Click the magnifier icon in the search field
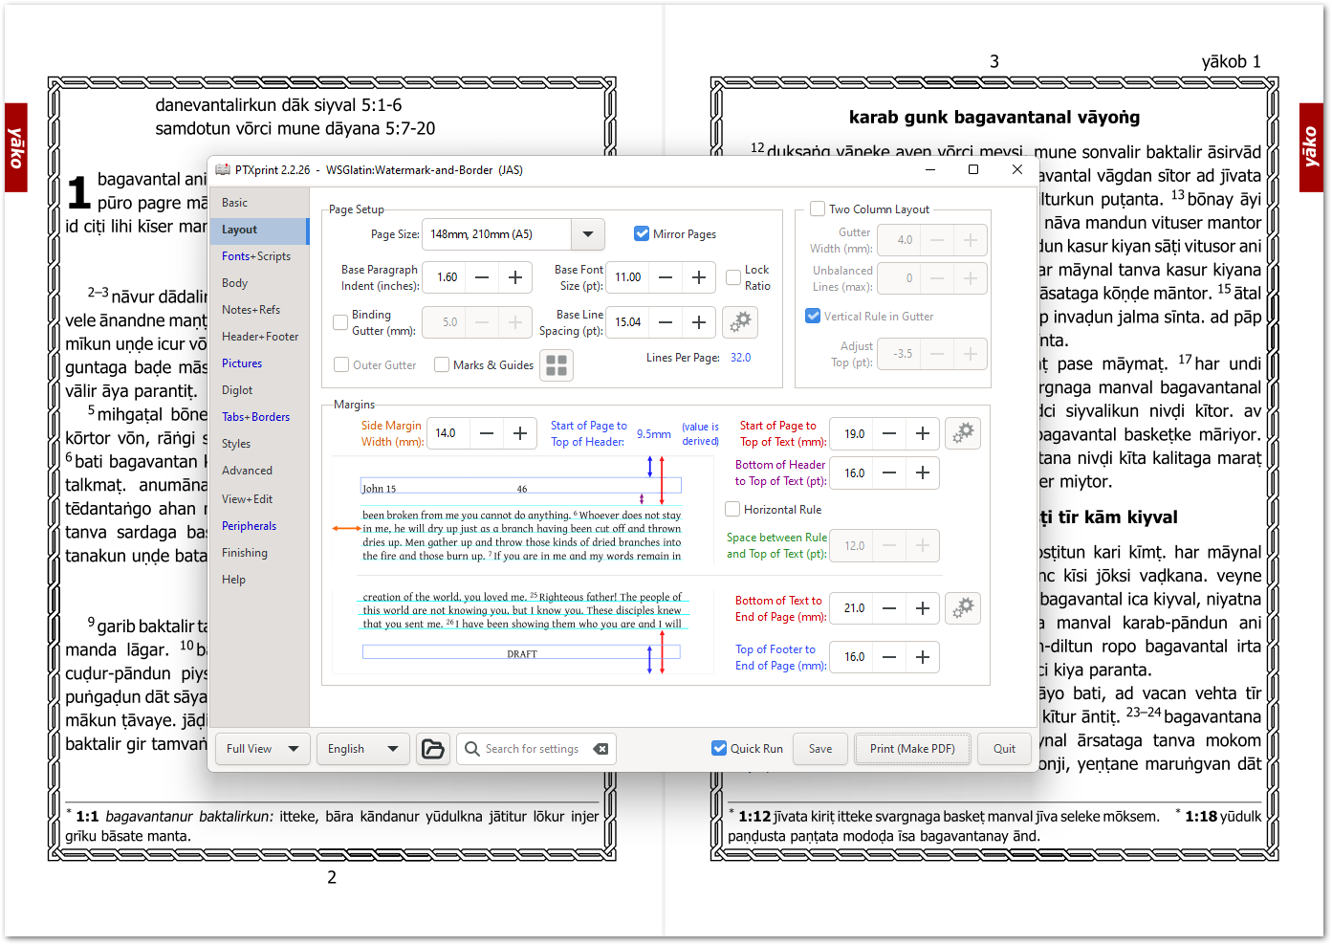The height and width of the screenshot is (945, 1332). click(x=470, y=748)
